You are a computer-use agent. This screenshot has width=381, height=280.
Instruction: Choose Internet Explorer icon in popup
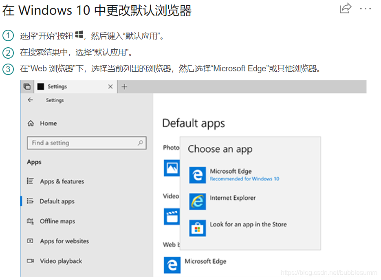tap(198, 201)
